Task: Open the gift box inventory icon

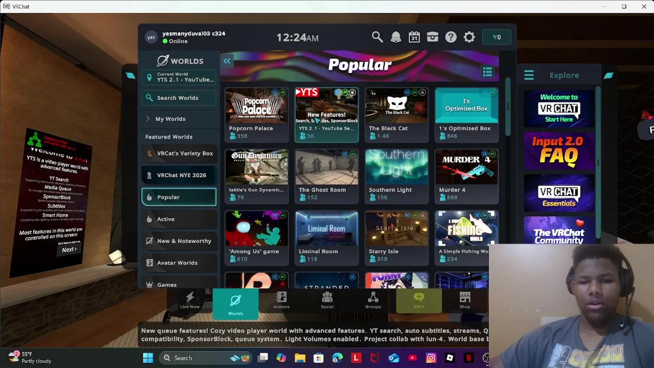Action: (x=433, y=37)
